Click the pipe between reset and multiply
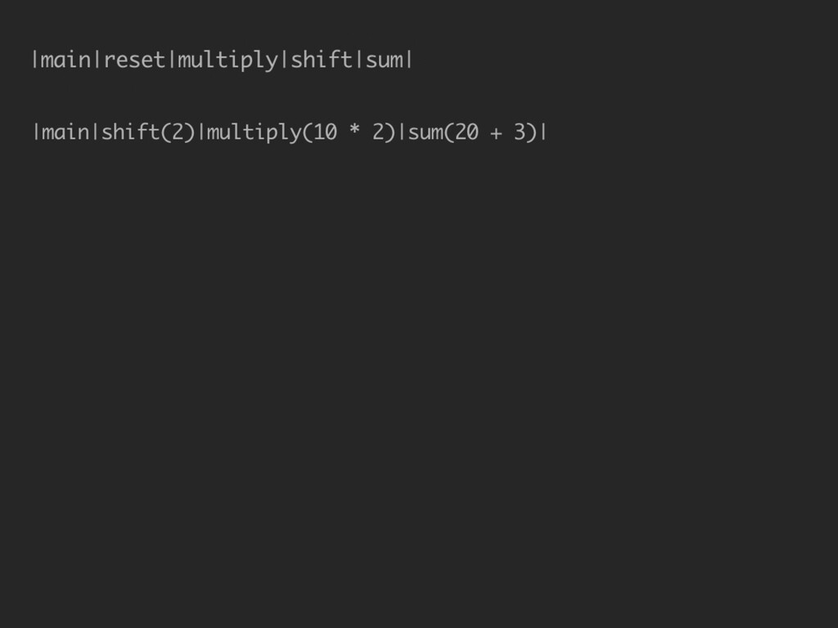The height and width of the screenshot is (628, 838). [x=172, y=60]
